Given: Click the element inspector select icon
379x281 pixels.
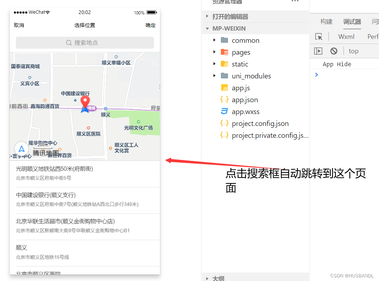Looking at the screenshot, I should (319, 36).
